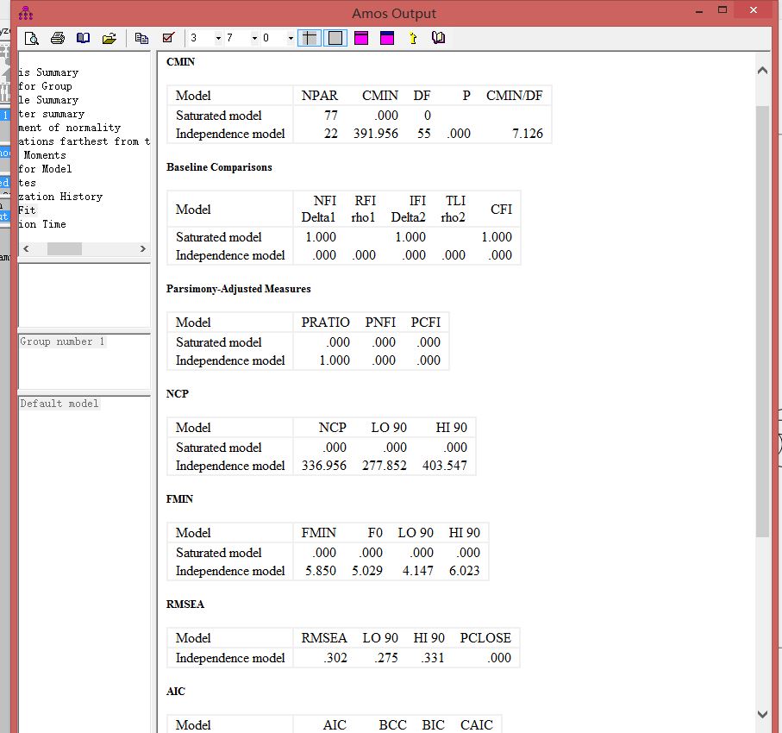Click the RMSEA section heading

point(185,605)
